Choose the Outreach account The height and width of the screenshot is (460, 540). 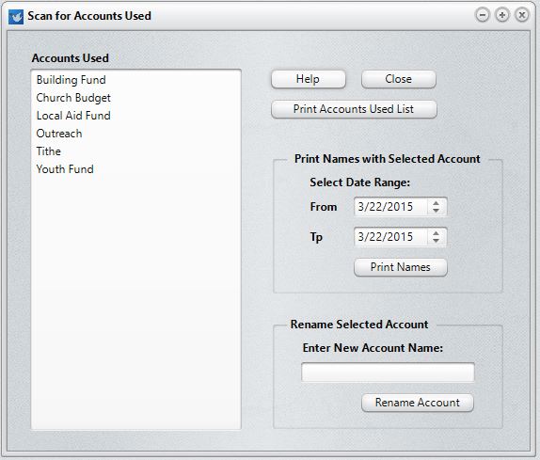(x=135, y=134)
